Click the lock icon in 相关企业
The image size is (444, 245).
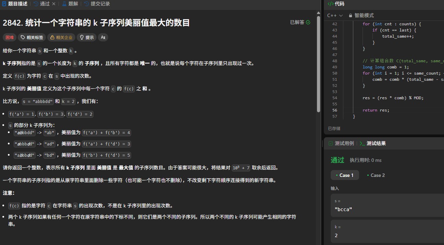click(52, 37)
